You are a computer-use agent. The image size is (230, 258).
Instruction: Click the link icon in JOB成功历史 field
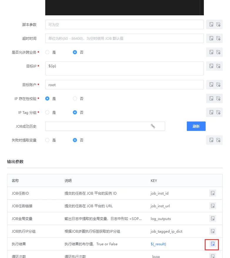point(153,126)
